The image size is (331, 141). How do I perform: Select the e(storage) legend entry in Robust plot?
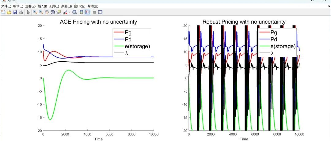[x=283, y=46]
